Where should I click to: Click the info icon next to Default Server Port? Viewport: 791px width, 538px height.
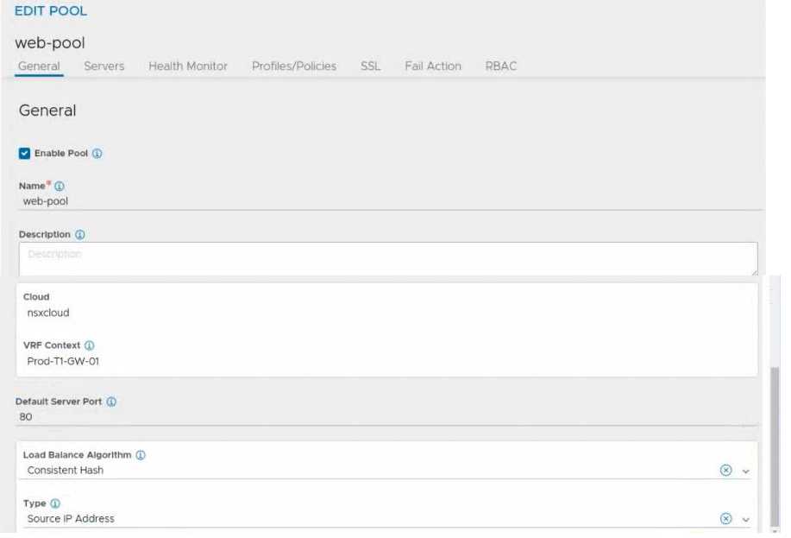pos(113,401)
